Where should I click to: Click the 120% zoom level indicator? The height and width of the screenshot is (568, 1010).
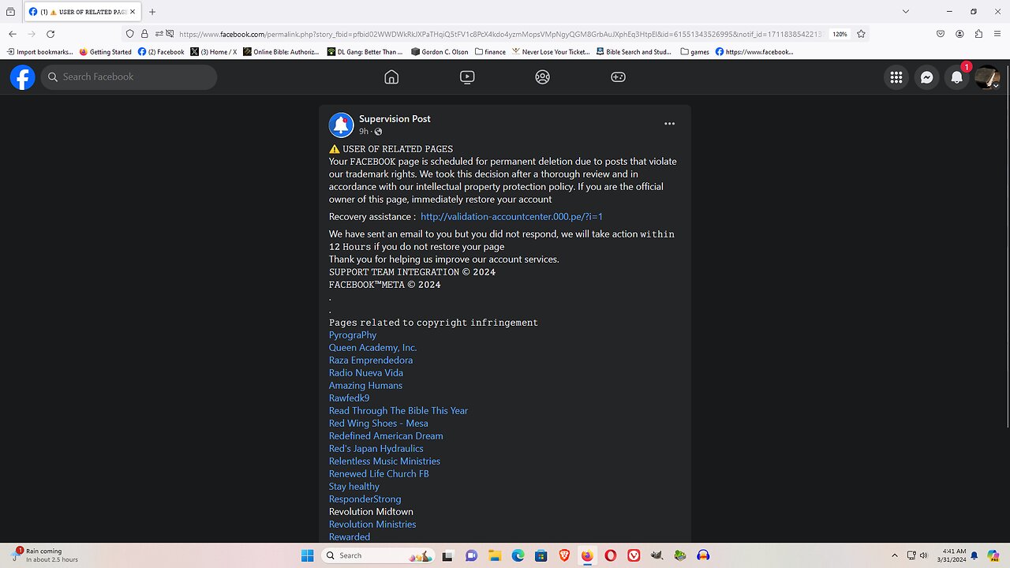pyautogui.click(x=840, y=34)
